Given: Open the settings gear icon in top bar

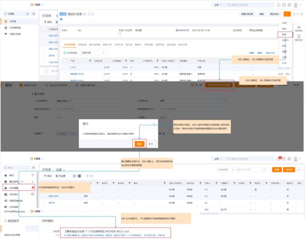Looking at the screenshot, I should [290, 5].
